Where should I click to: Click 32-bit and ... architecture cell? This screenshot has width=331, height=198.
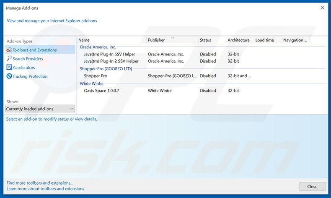pos(239,76)
